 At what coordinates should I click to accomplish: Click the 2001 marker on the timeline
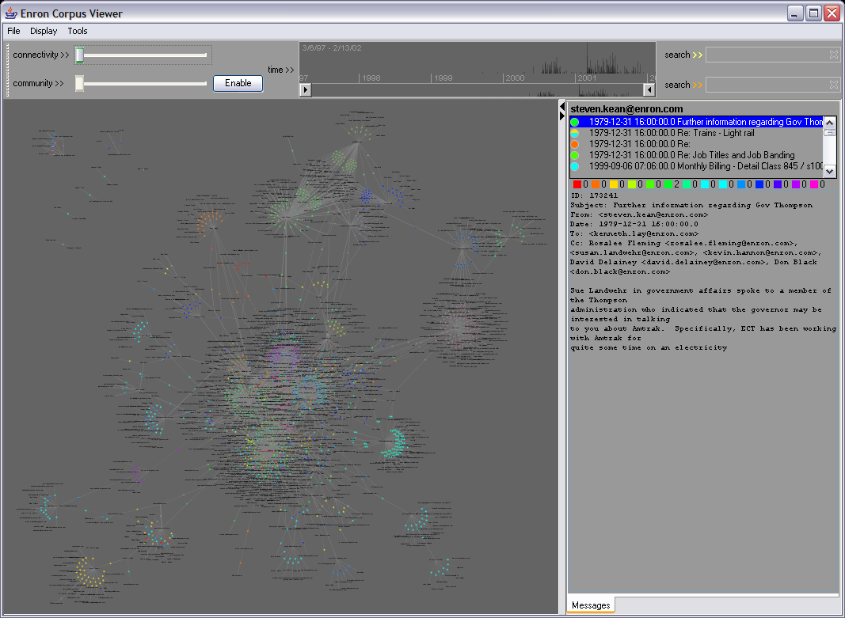coord(587,78)
